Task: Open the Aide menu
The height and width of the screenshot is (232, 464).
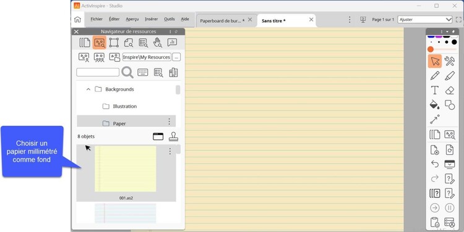Action: (185, 19)
